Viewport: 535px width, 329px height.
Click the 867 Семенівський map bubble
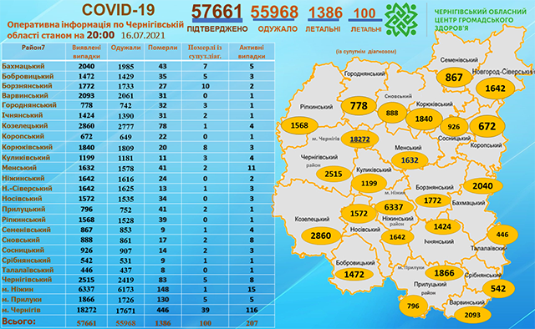click(x=454, y=78)
